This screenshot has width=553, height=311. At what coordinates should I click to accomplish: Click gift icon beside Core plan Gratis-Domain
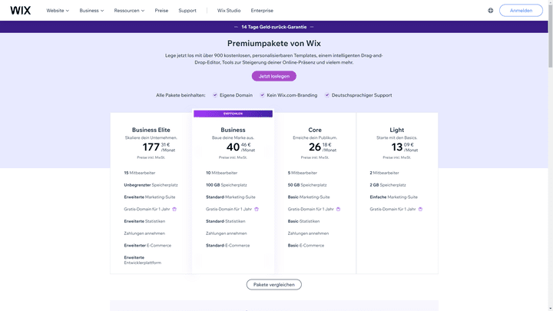338,209
